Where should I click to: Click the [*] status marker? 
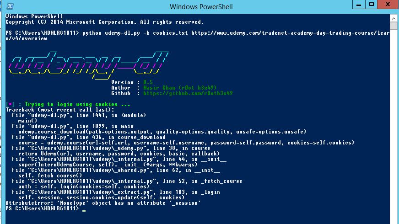10,104
